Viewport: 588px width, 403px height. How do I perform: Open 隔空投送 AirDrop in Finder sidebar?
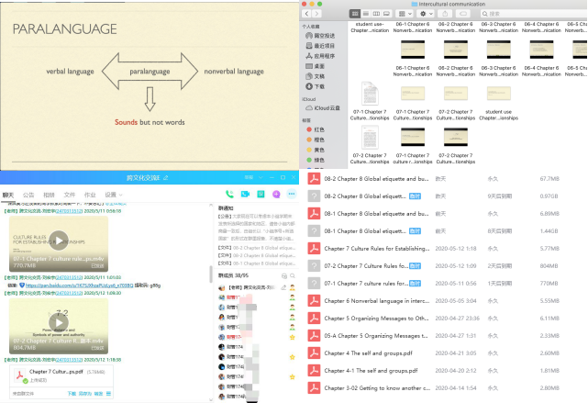[320, 36]
